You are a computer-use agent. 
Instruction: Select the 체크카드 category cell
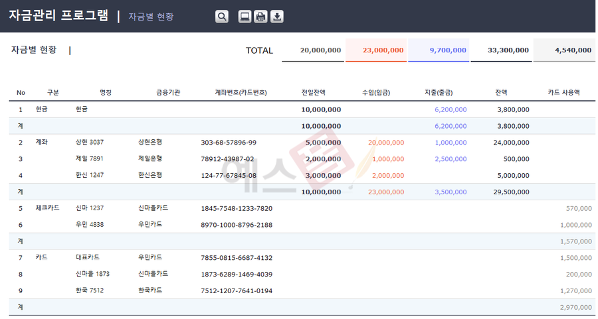47,208
